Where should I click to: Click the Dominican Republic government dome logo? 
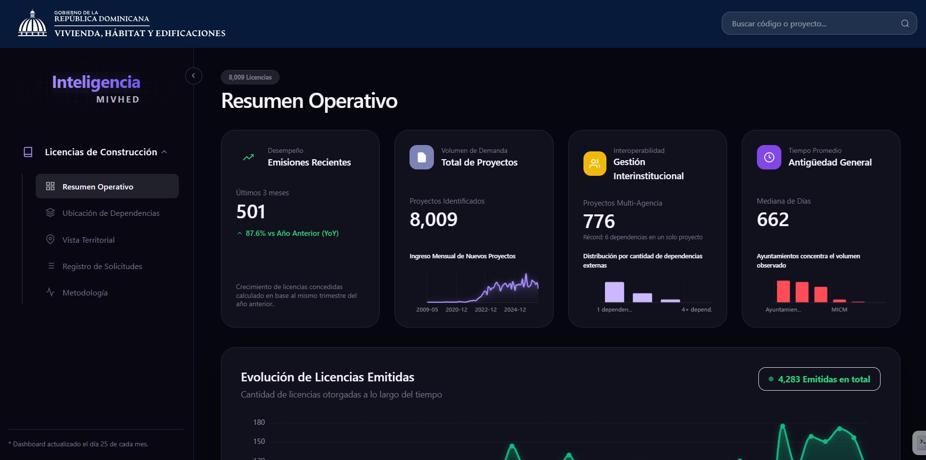[x=32, y=23]
